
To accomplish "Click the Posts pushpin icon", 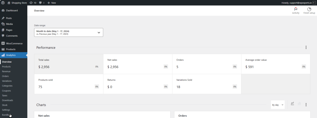I will 3,18.
